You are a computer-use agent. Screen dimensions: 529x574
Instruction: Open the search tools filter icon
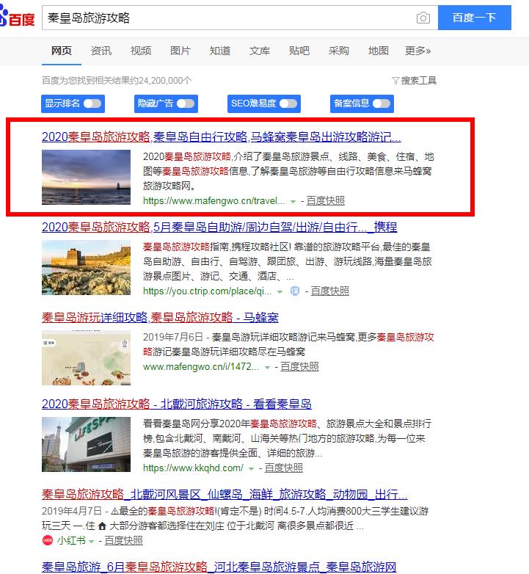pos(395,81)
